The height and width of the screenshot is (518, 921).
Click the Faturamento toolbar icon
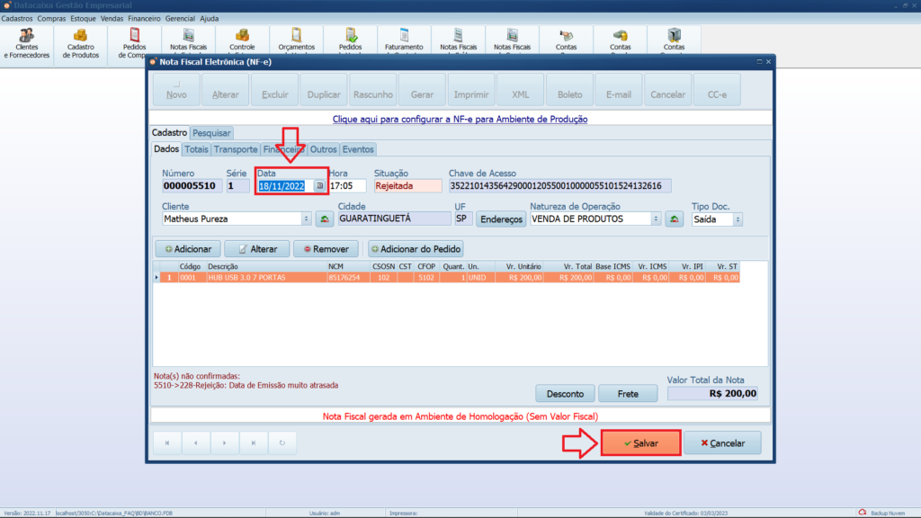pos(404,40)
